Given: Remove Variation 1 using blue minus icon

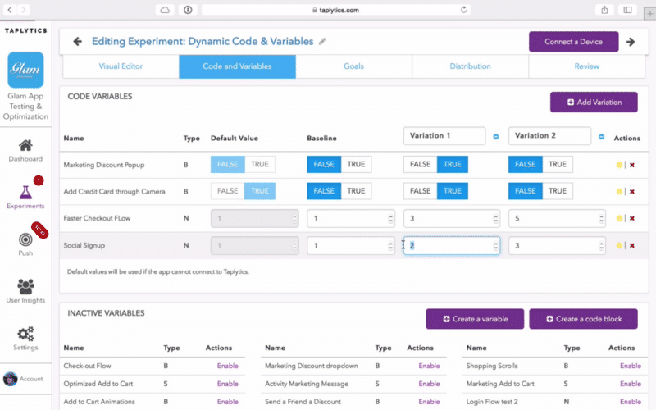Looking at the screenshot, I should (x=496, y=136).
